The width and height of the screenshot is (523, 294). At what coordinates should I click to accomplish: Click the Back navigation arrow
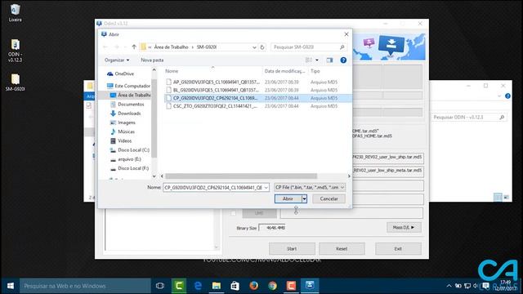coord(105,47)
